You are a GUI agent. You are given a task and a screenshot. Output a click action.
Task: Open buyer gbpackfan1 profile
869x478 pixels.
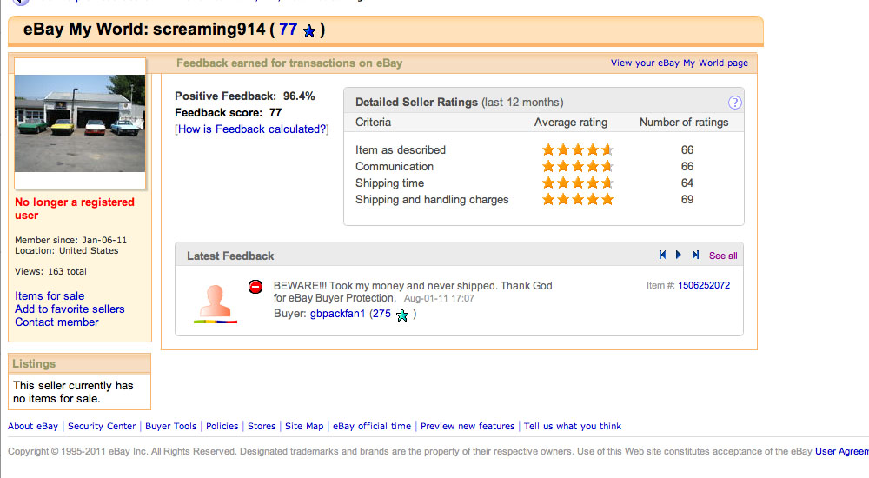click(x=337, y=314)
